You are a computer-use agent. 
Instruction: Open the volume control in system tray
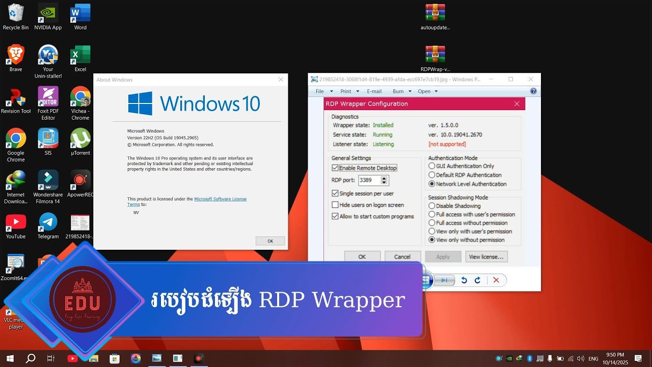point(581,358)
